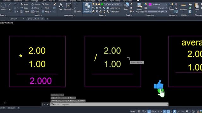Add a new layout with plus button

(x=18, y=108)
